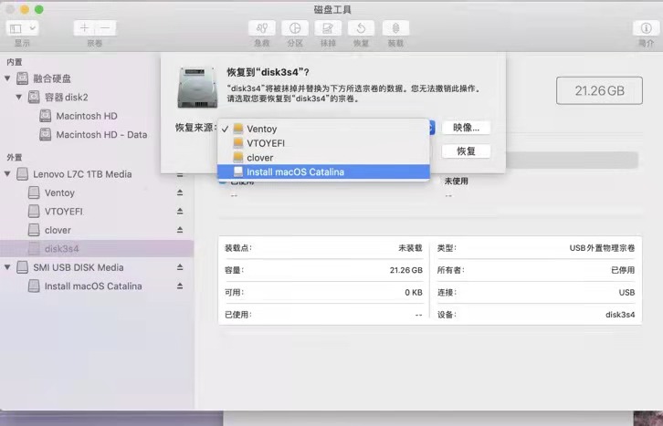
Task: Click the 未装载 mount point value
Action: [x=410, y=248]
